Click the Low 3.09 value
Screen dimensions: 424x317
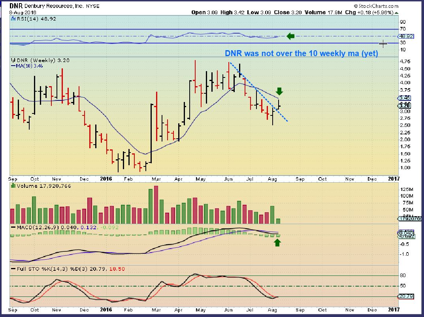259,12
